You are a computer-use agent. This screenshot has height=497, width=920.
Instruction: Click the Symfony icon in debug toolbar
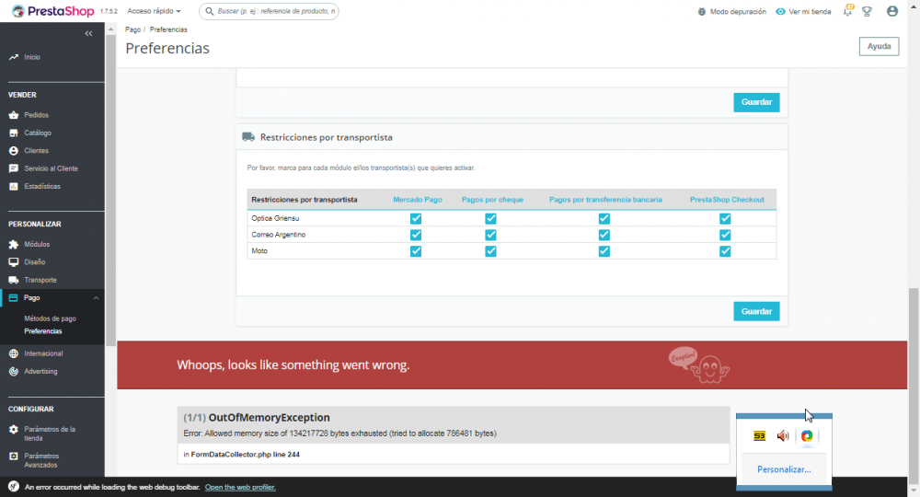click(x=14, y=487)
